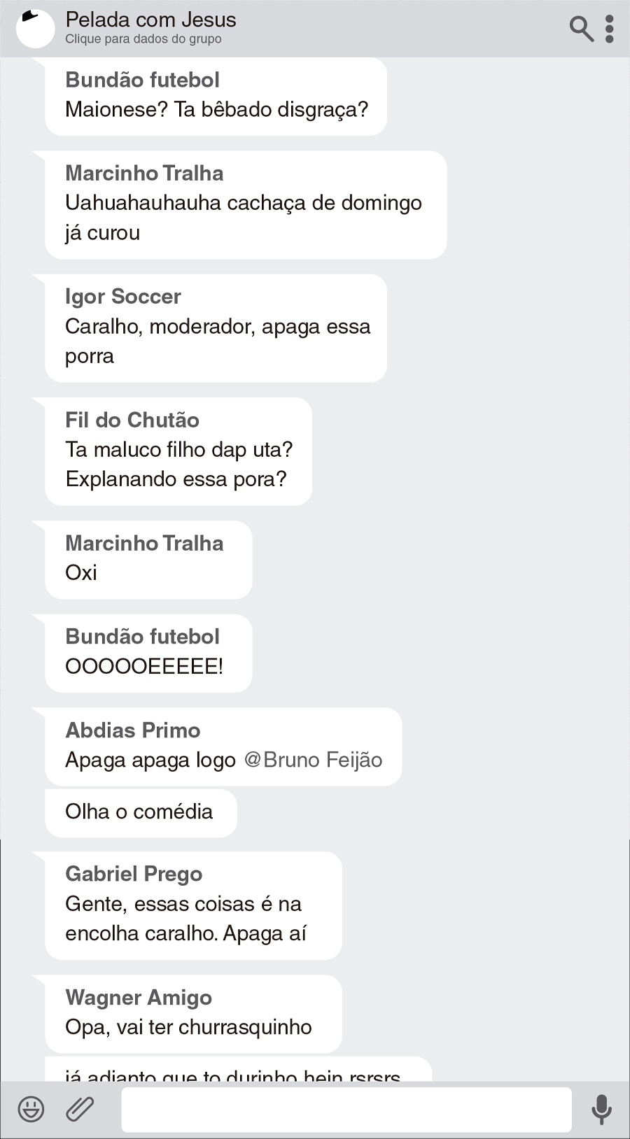Select the 'Olha o comédia' message bubble
630x1139 pixels.
[140, 812]
